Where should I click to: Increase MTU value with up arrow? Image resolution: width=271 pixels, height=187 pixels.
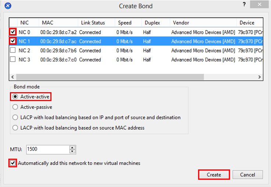[x=72, y=148]
